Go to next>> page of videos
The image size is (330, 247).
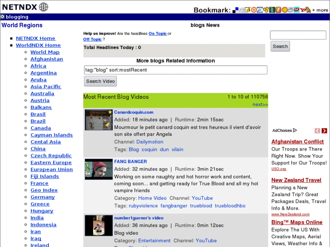[260, 105]
